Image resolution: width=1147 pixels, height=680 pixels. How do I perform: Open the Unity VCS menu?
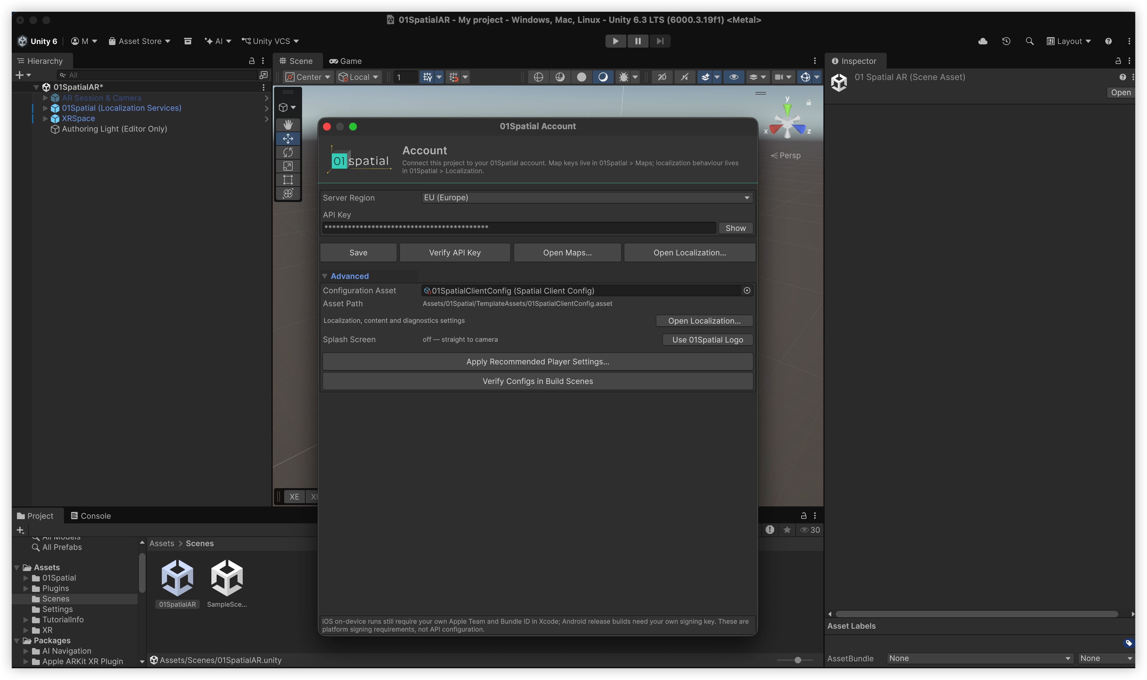270,41
